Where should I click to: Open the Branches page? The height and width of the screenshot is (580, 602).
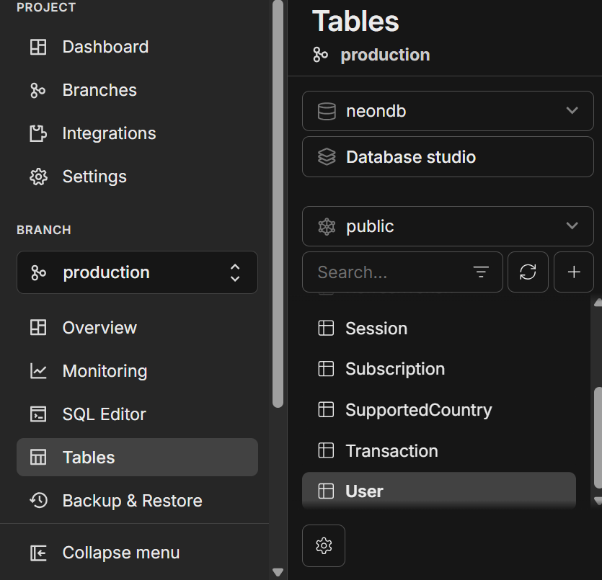(137, 91)
